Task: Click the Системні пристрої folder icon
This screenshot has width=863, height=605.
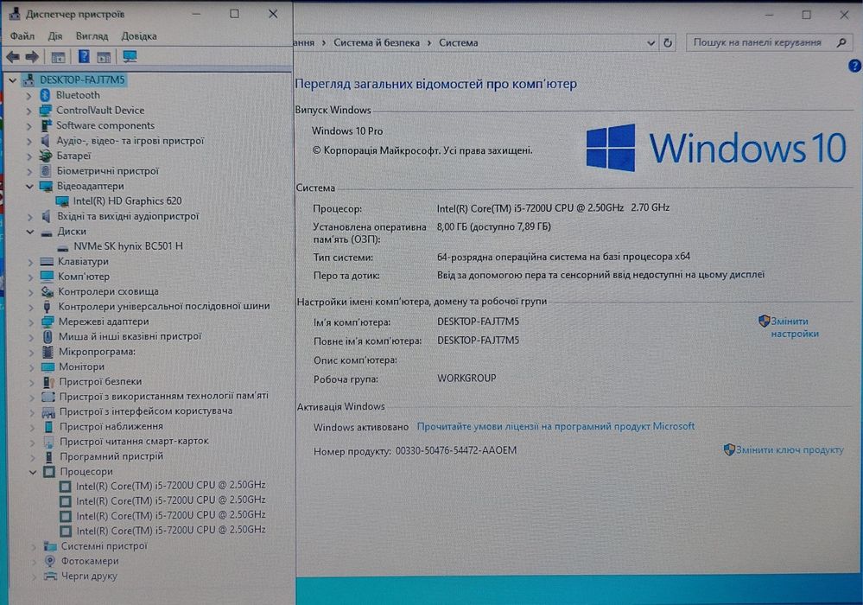Action: pyautogui.click(x=50, y=546)
